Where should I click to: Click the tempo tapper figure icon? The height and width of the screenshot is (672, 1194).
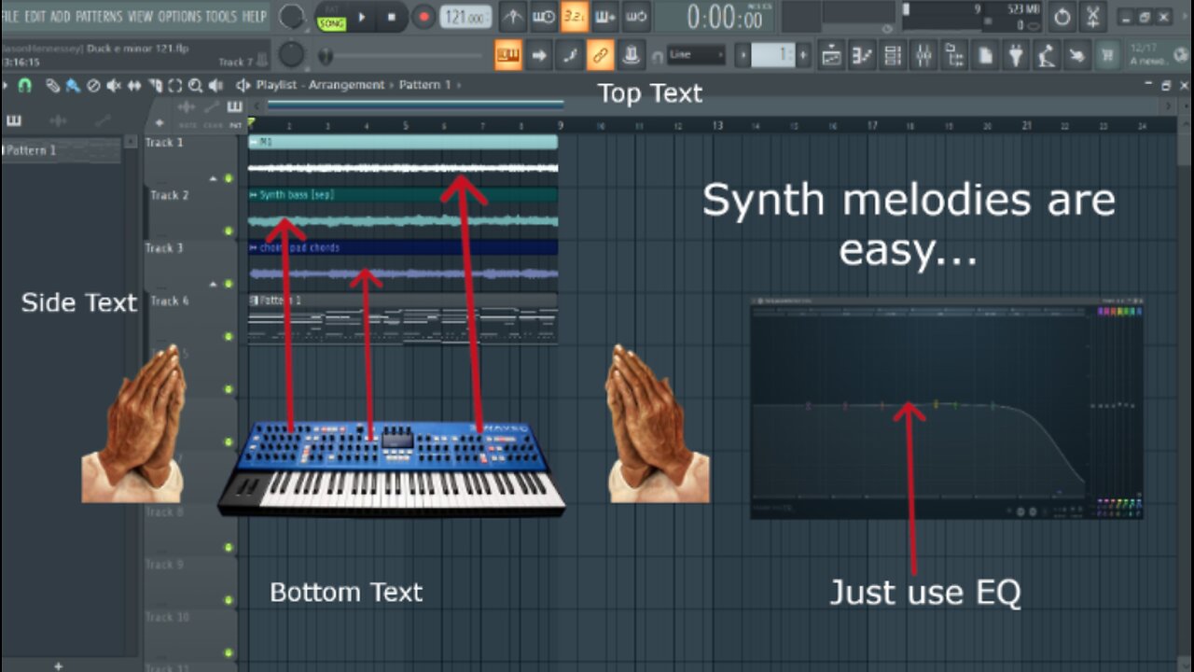[1047, 56]
